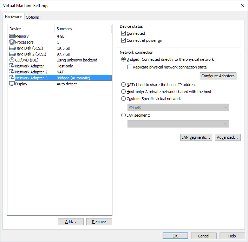Image resolution: width=248 pixels, height=242 pixels.
Task: Select the Bridged network radio button
Action: click(x=123, y=59)
